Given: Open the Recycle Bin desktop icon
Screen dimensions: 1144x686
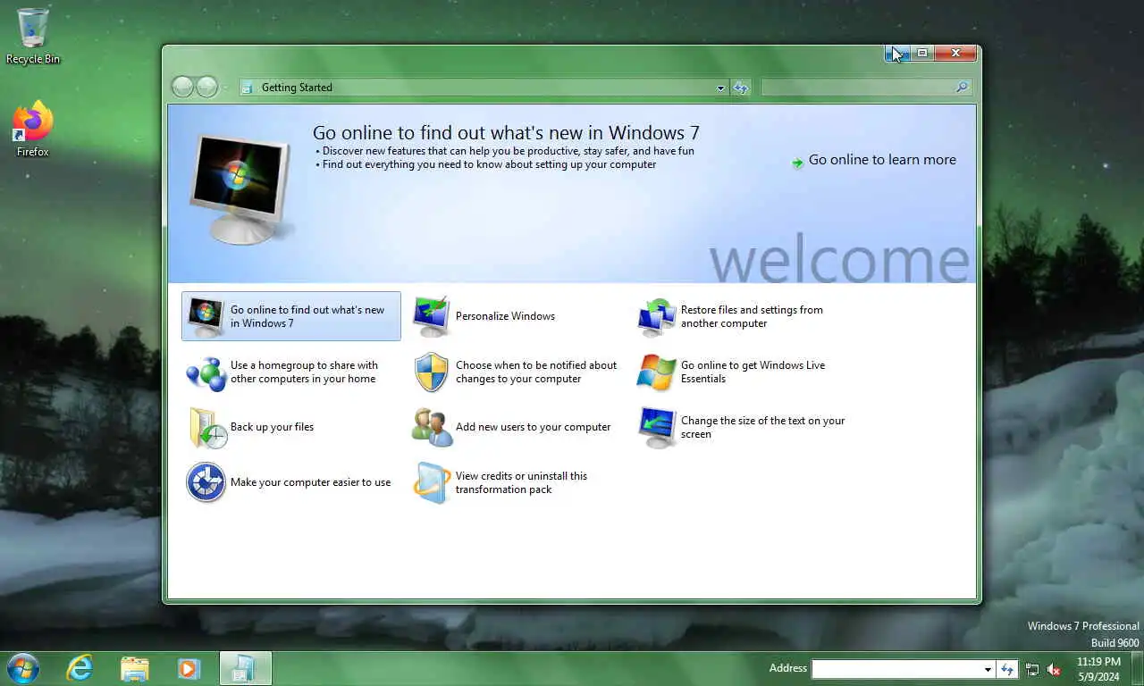Looking at the screenshot, I should [x=33, y=36].
